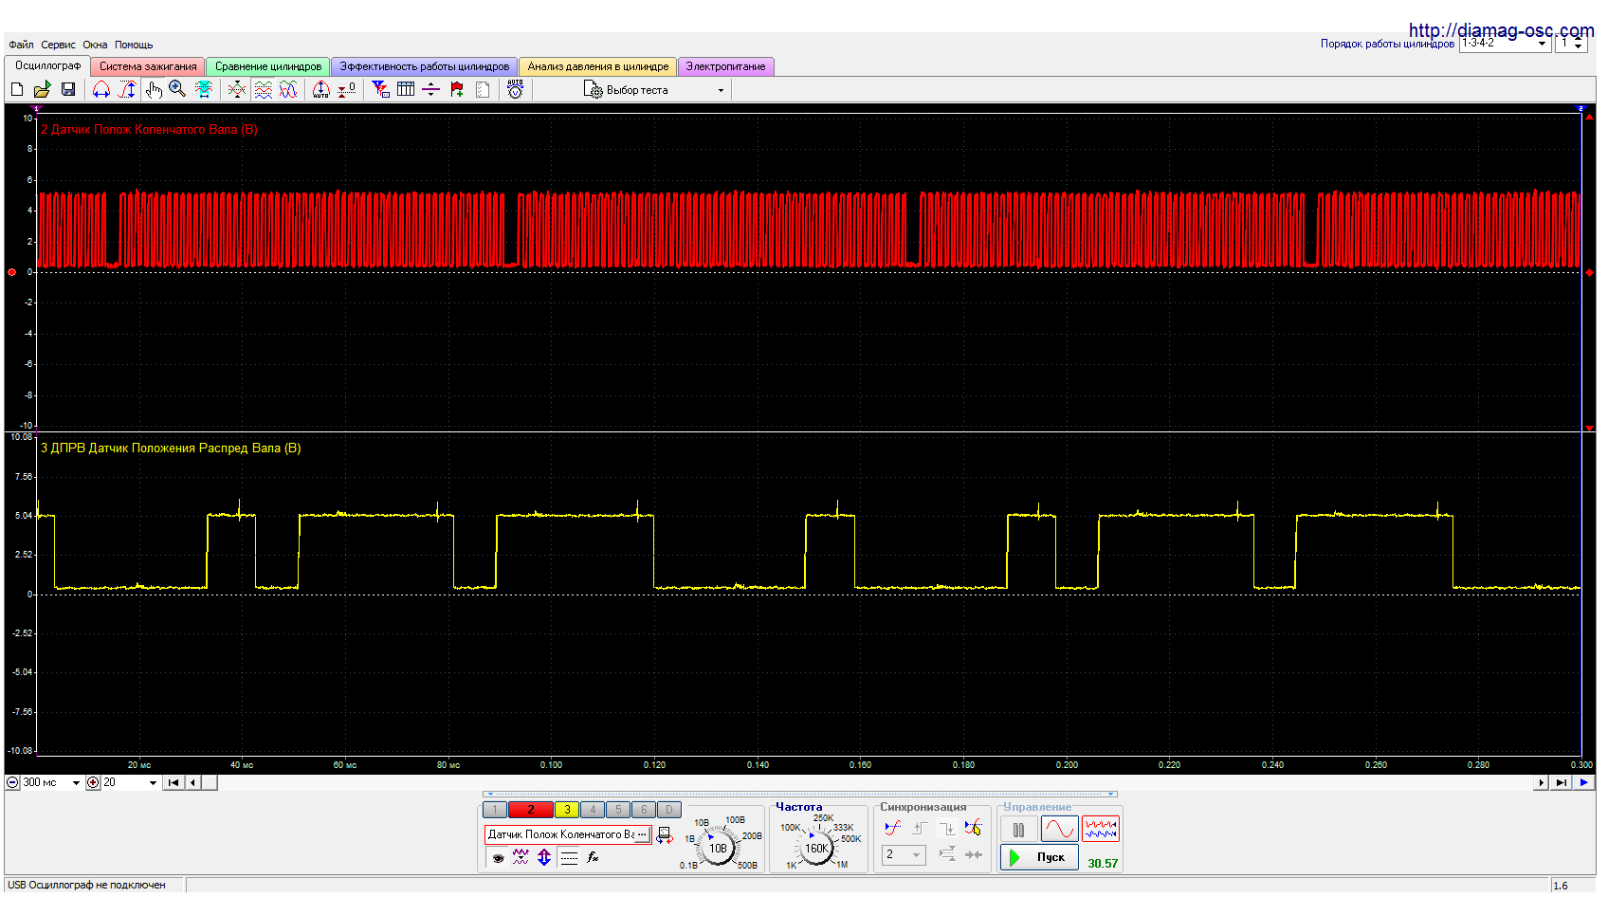The height and width of the screenshot is (897, 1608).
Task: Click the auto voltage detection icon
Action: [x=515, y=89]
